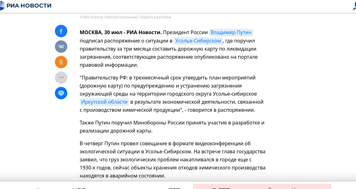The image size is (356, 189).
Task: Open more sharing options button
Action: point(61,78)
